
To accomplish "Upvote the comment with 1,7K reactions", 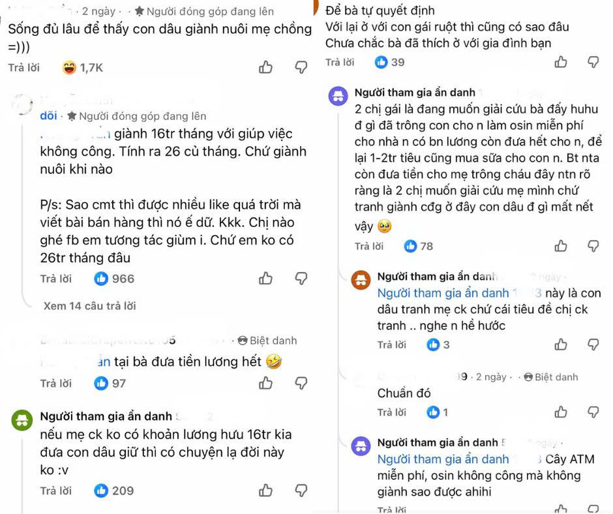I will coord(265,67).
